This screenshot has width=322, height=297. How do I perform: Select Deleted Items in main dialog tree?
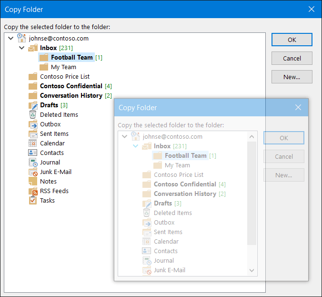point(59,115)
